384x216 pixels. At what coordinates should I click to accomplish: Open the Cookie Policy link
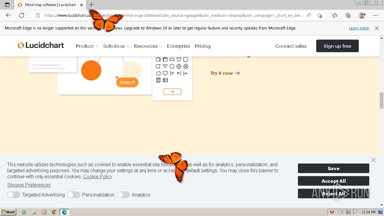click(x=97, y=176)
